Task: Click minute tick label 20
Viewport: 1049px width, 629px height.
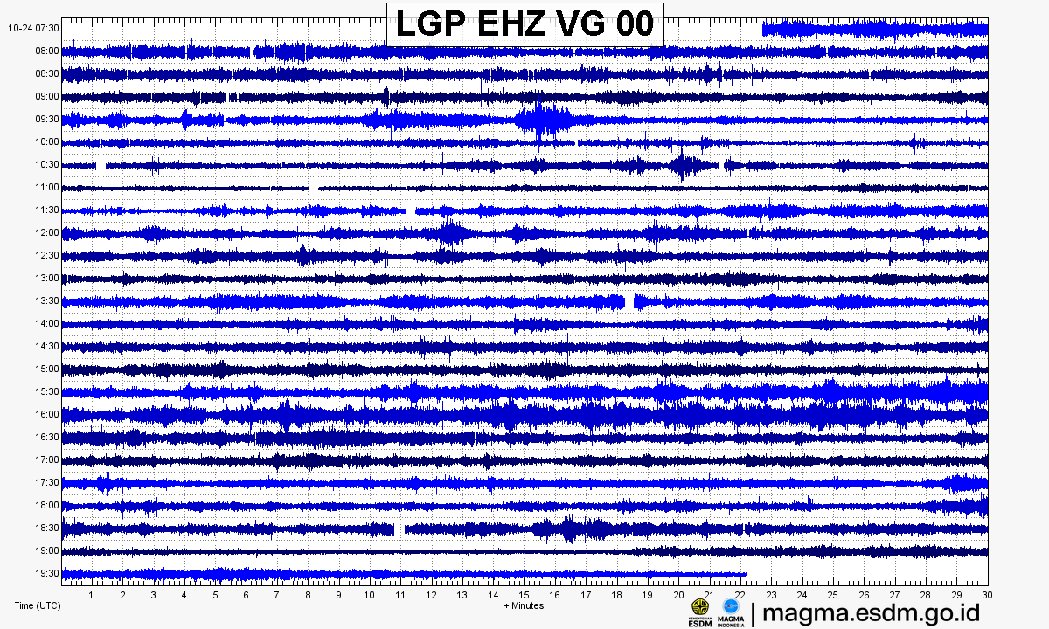Action: click(x=678, y=595)
